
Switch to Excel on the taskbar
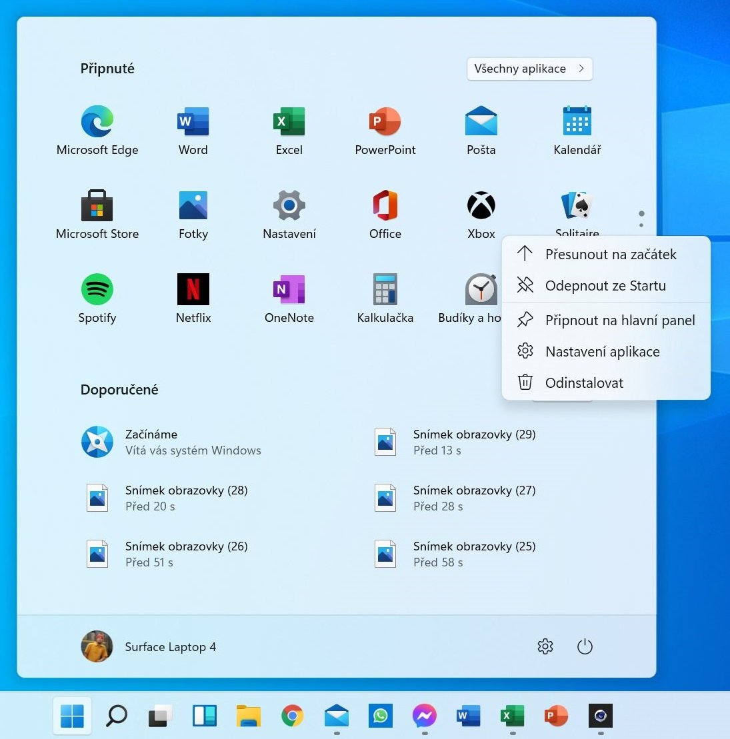pos(513,716)
